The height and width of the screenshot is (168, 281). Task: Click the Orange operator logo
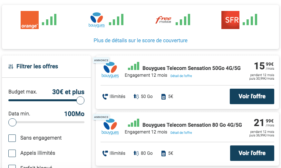coord(30,20)
